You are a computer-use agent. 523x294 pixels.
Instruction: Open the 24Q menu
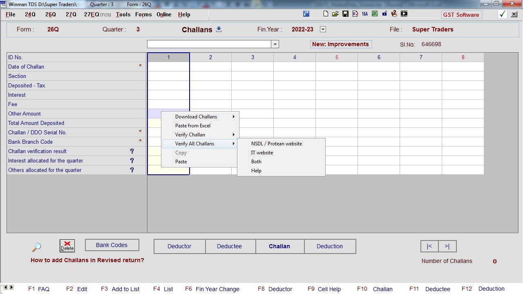click(30, 14)
